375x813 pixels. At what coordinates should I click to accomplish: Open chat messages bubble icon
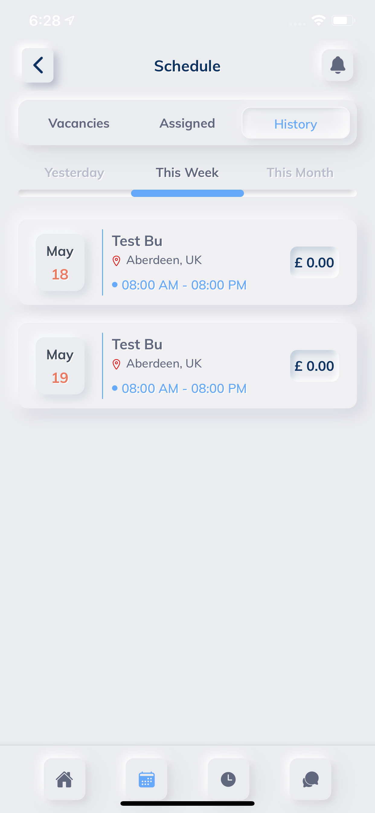(310, 779)
